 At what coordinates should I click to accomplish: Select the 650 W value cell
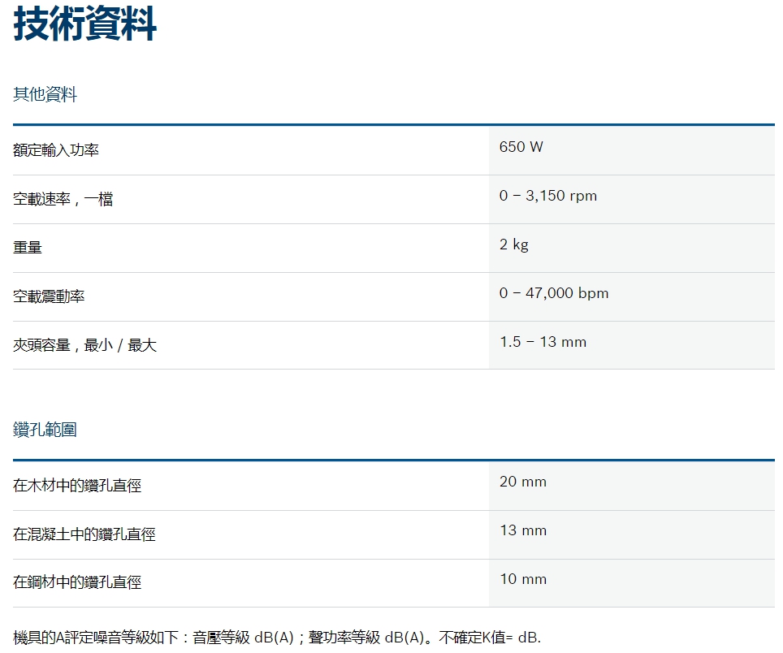[521, 147]
